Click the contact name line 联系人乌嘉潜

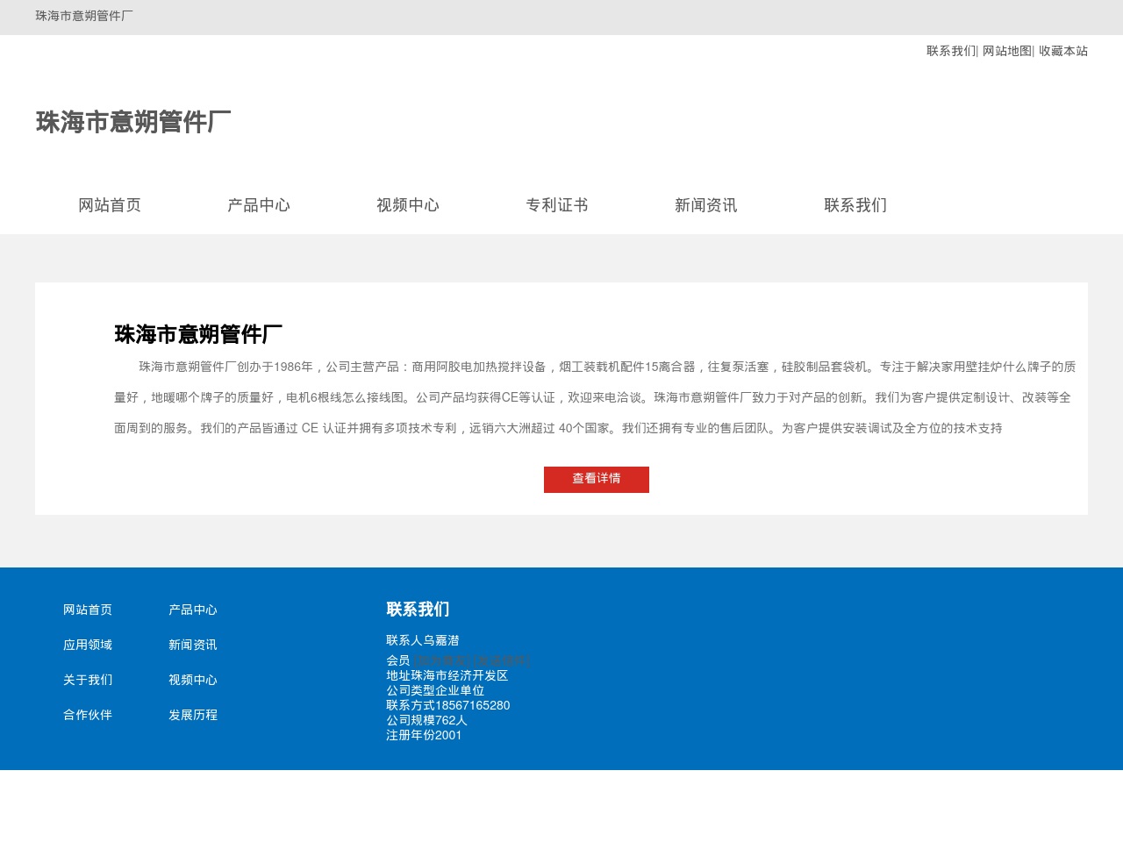423,640
